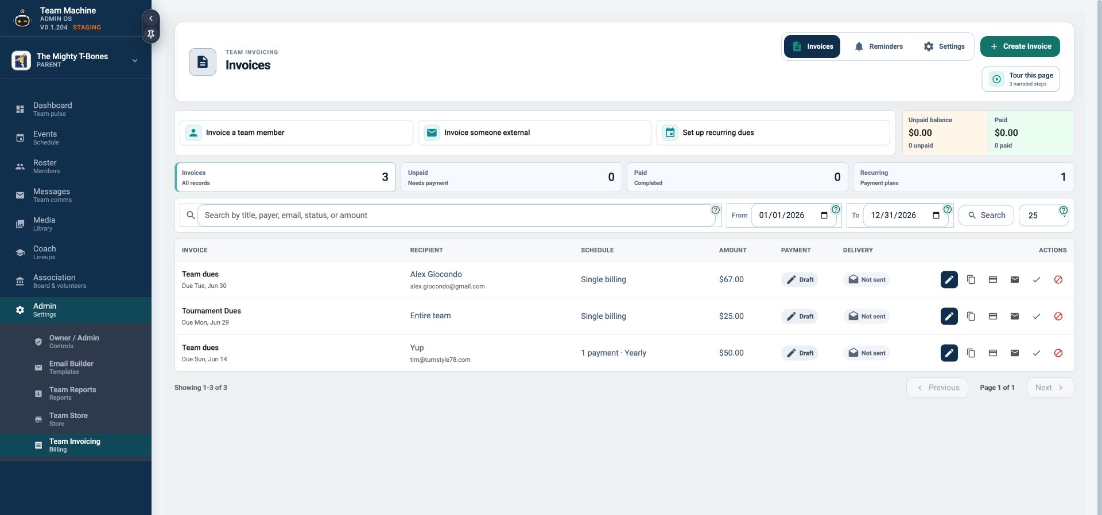Filter by Unpaid needs payment card
Viewport: 1102px width, 515px height.
(x=511, y=177)
